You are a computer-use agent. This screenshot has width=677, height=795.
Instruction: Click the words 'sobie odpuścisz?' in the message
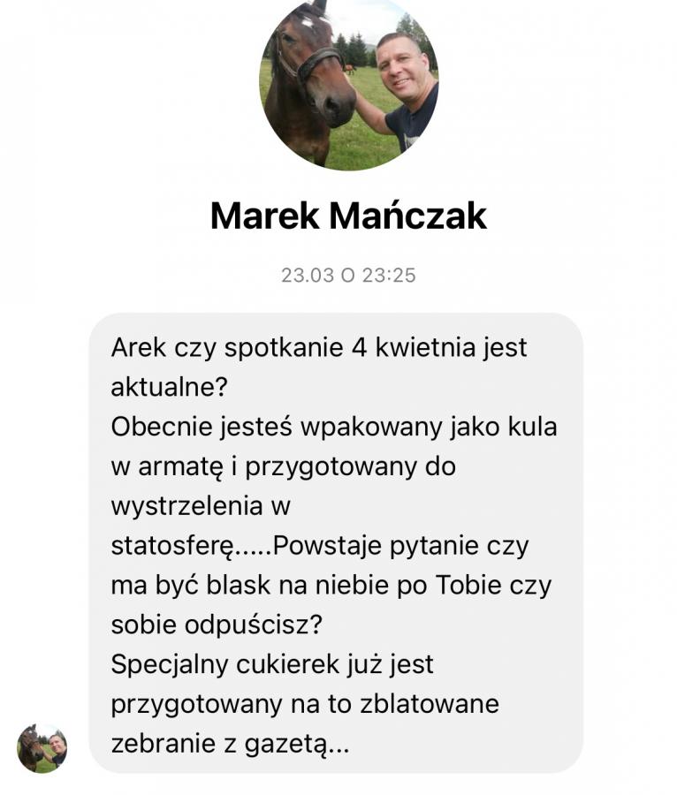click(217, 625)
